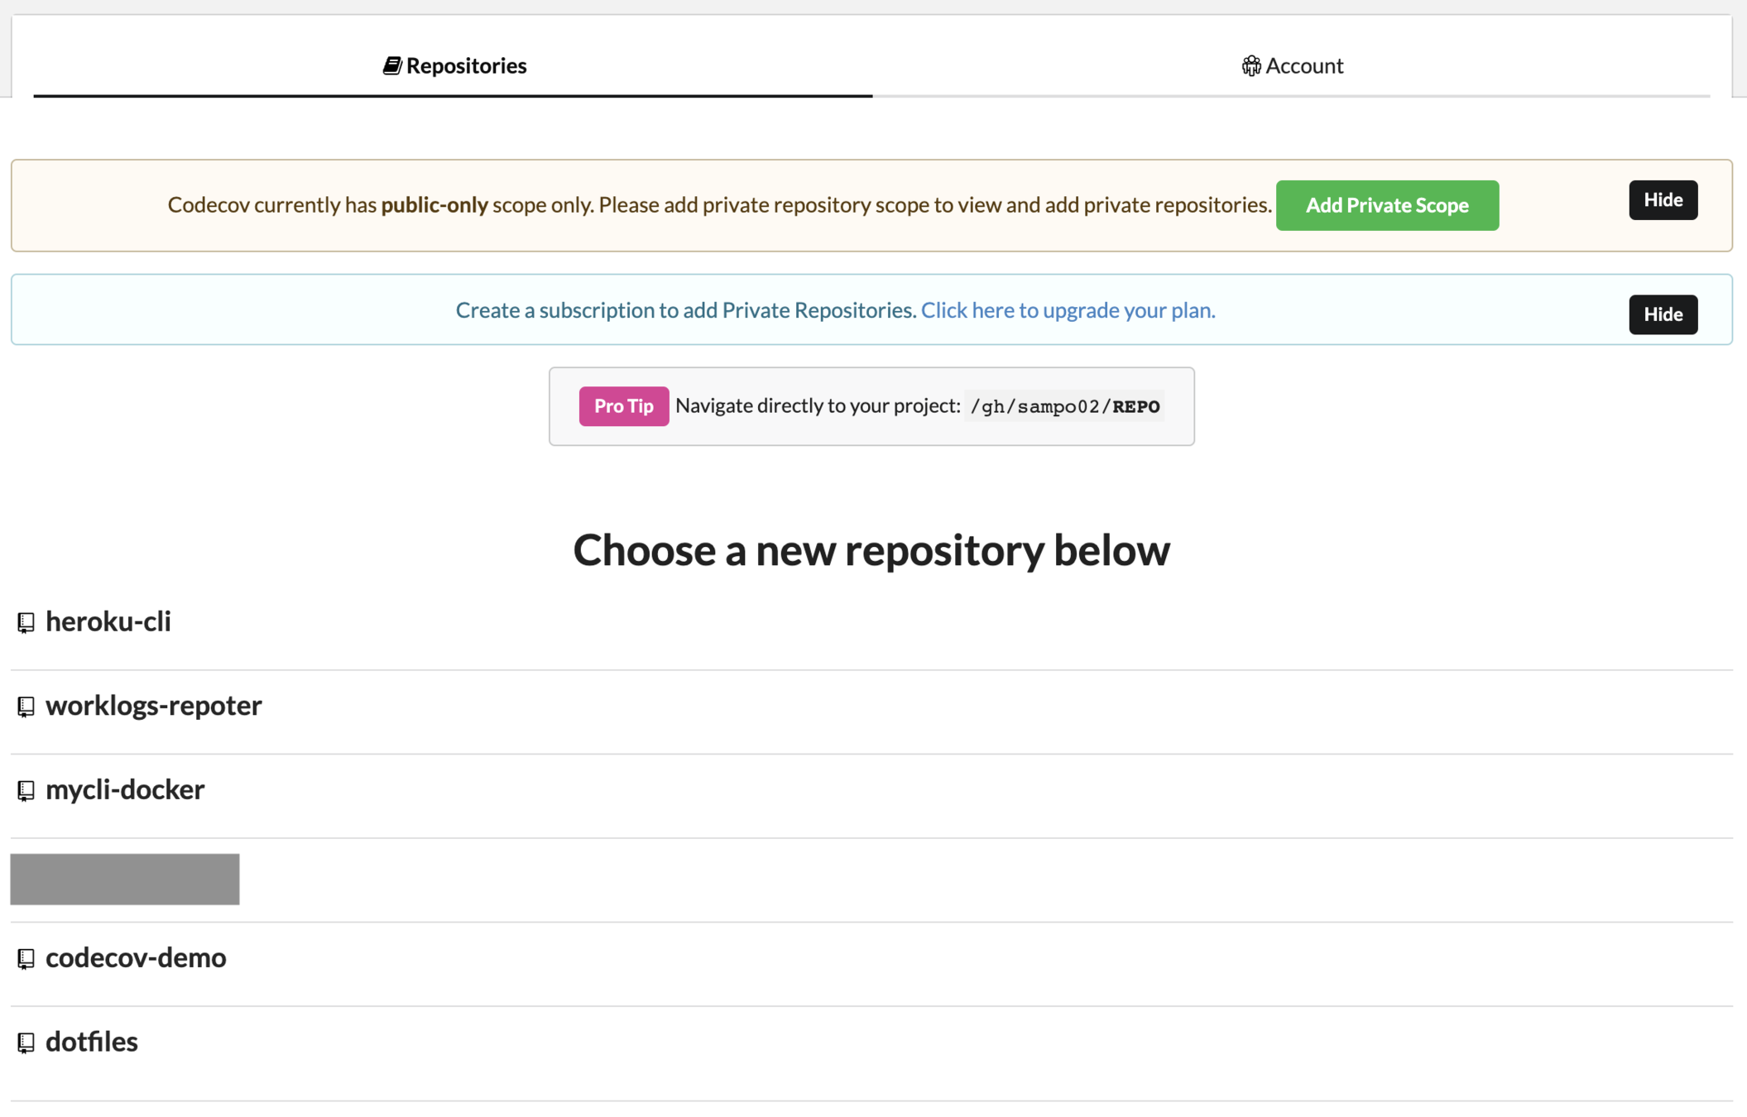Screen dimensions: 1747x1117
Task: Click the book icon in the Repositories tab
Action: [x=391, y=65]
